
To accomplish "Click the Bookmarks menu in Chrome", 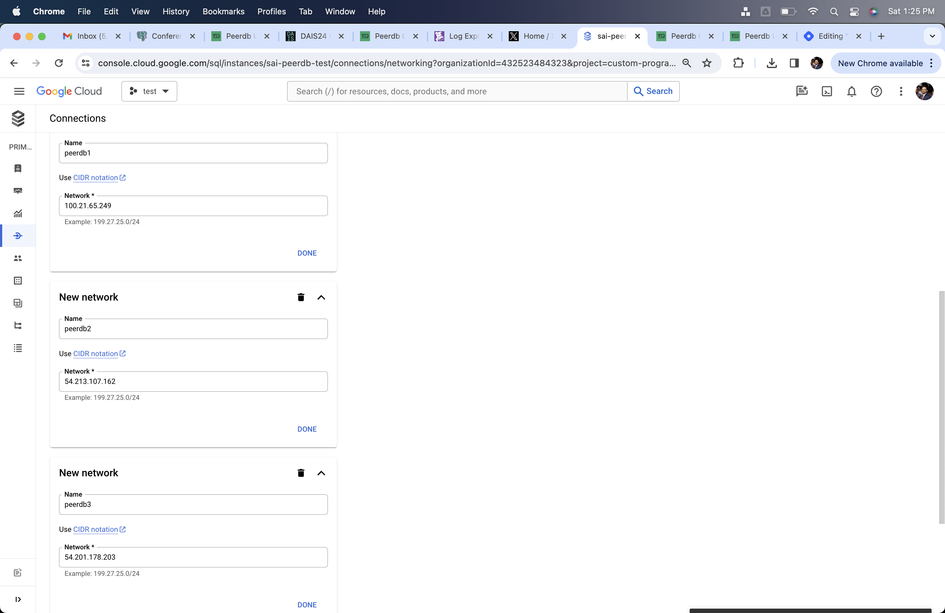I will tap(222, 12).
